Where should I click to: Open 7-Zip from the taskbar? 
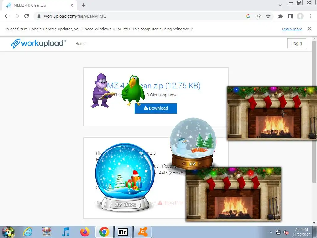(123, 232)
